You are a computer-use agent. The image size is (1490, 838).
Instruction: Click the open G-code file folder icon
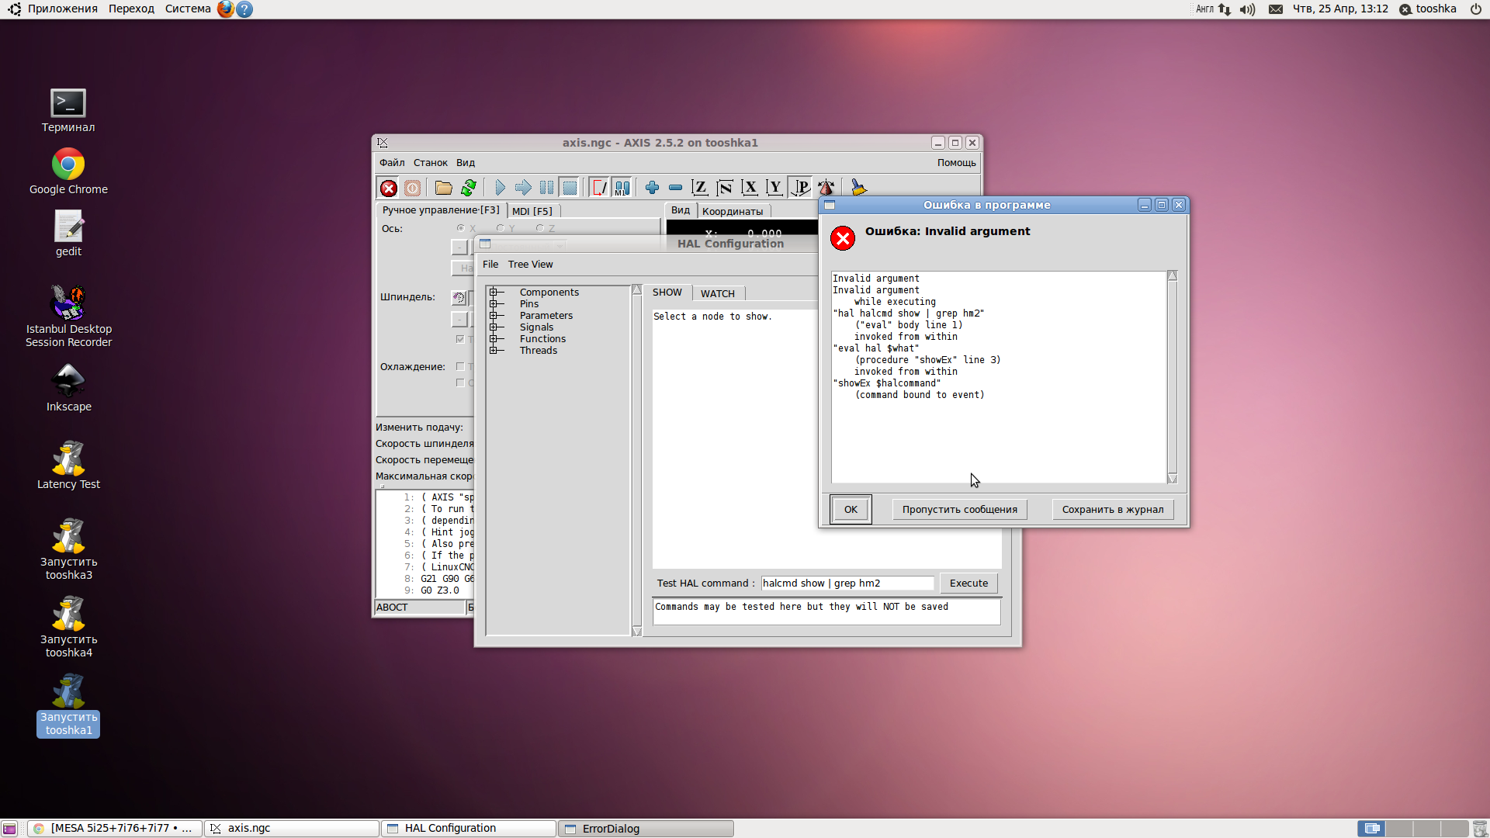click(x=443, y=188)
